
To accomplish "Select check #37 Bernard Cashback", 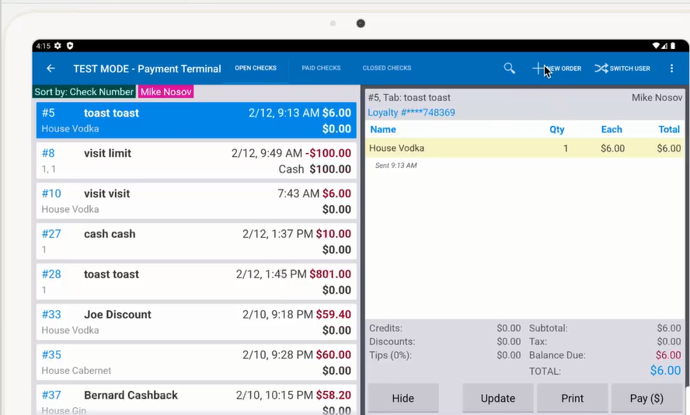I will [x=197, y=399].
